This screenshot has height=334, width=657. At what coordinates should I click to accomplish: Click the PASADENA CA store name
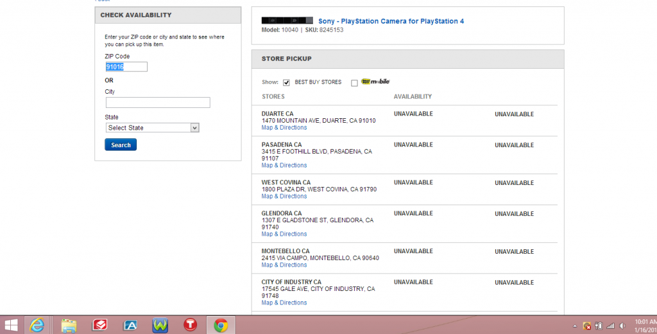282,145
